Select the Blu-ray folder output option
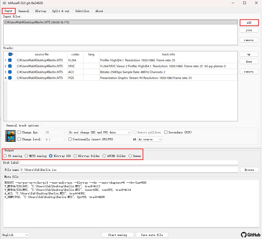Screen dimensions: 262x239 [75, 156]
